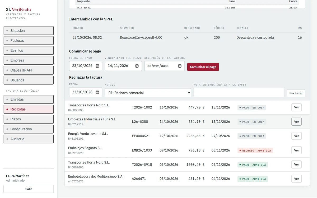
Task: Open Emitidas invoices list
Action: [29, 99]
